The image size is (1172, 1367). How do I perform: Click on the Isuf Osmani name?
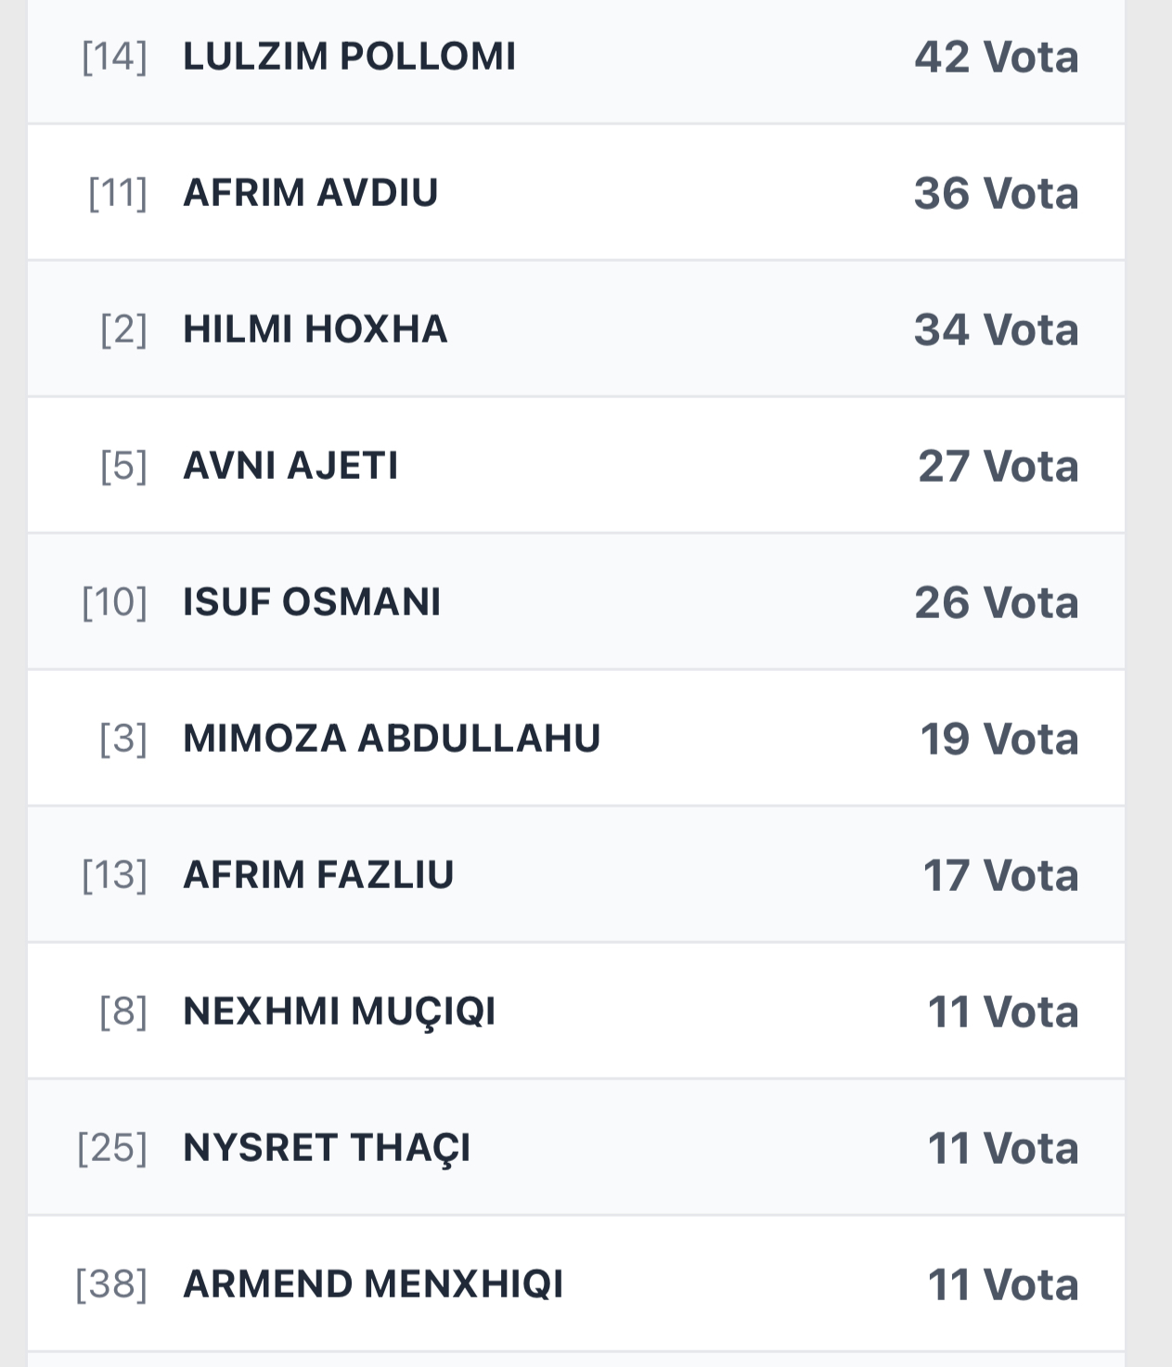tap(312, 602)
